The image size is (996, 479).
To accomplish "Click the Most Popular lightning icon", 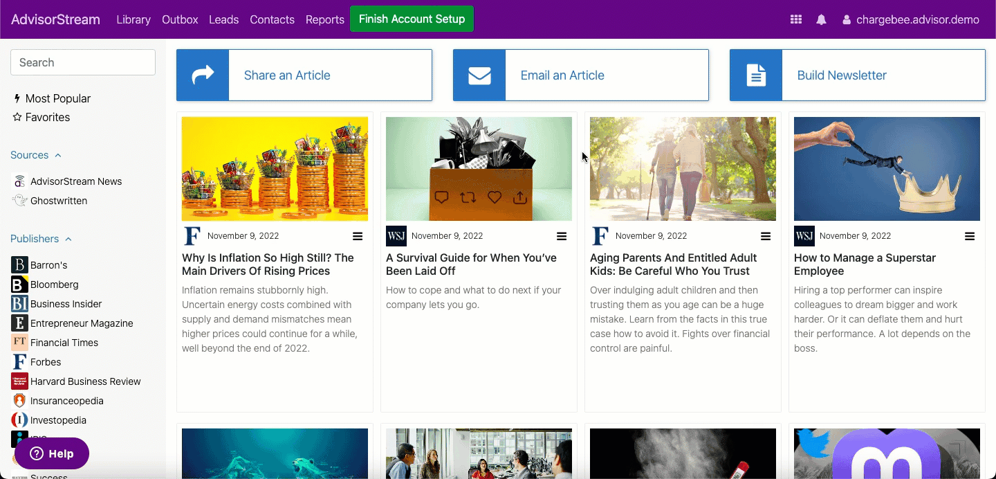I will pos(17,99).
